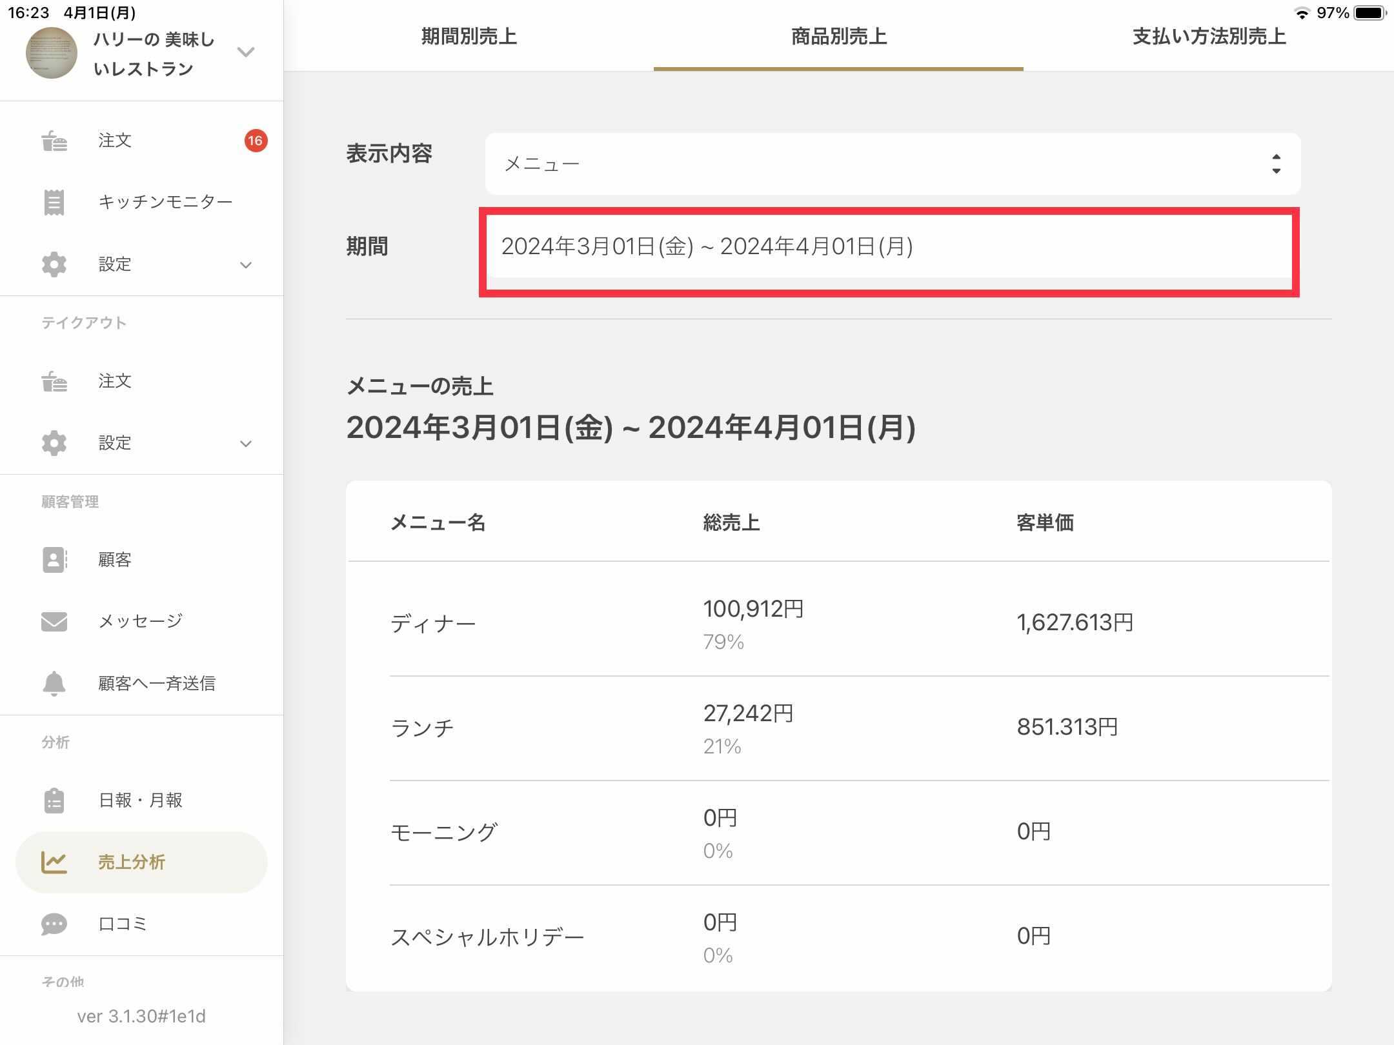This screenshot has width=1394, height=1045.
Task: Click the restaurant profile avatar image
Action: (52, 53)
